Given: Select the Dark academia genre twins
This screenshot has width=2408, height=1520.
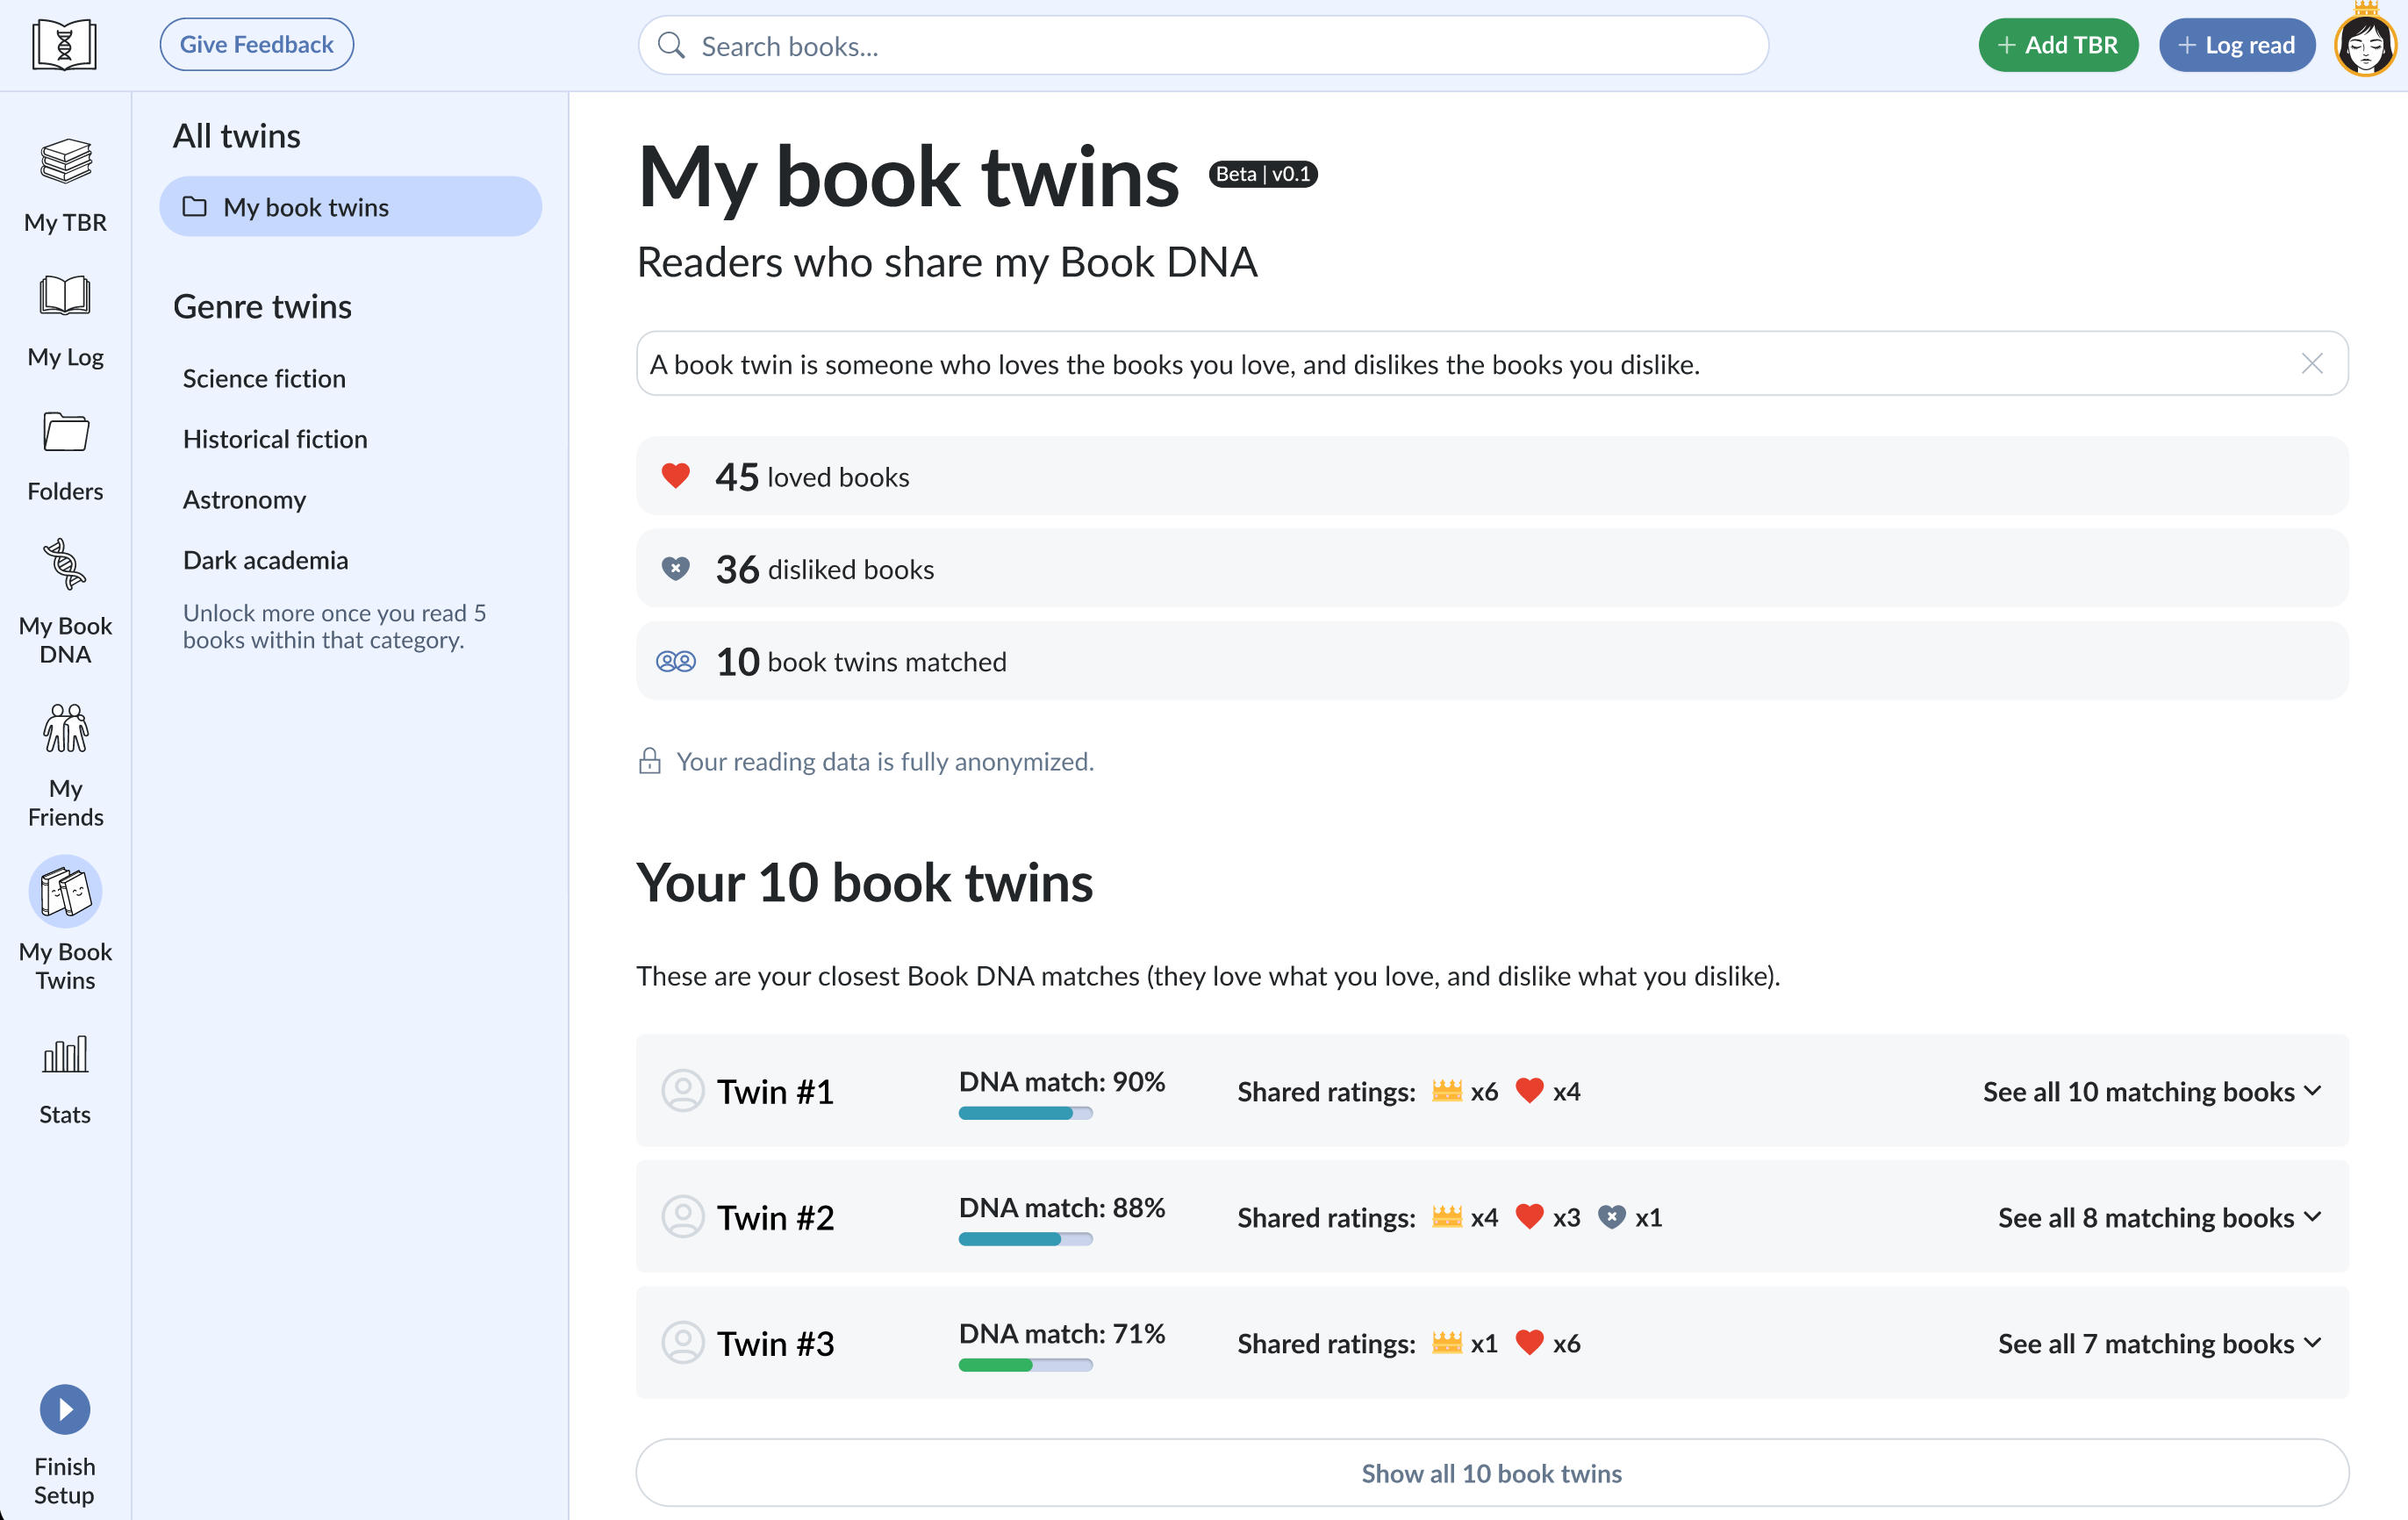Looking at the screenshot, I should tap(265, 560).
